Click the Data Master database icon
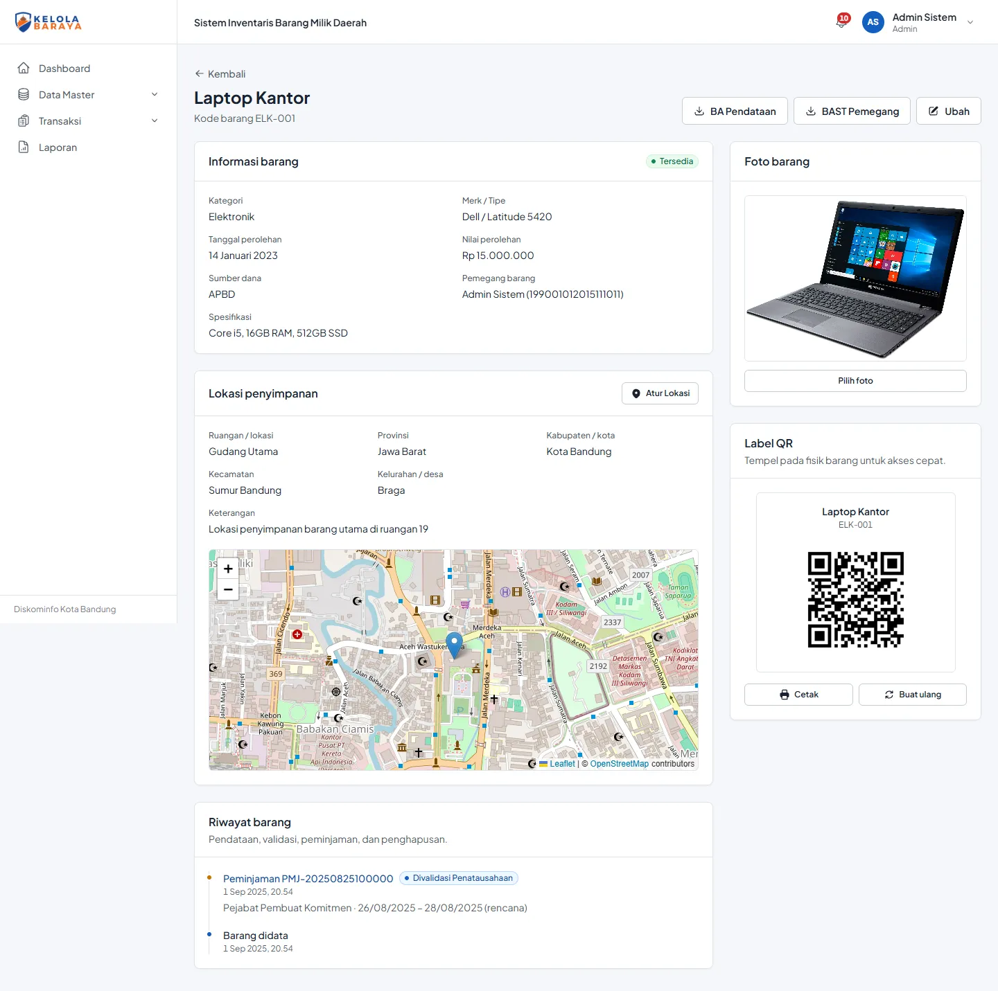This screenshot has width=998, height=991. tap(24, 94)
